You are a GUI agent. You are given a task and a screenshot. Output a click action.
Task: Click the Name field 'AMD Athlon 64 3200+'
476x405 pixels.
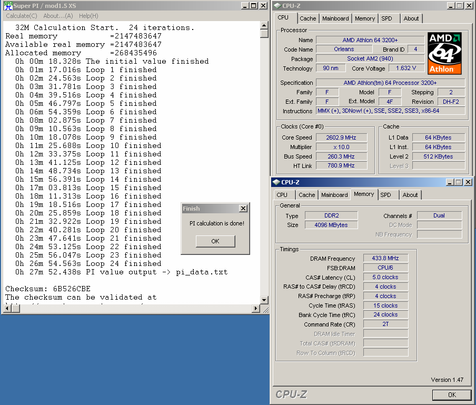370,40
